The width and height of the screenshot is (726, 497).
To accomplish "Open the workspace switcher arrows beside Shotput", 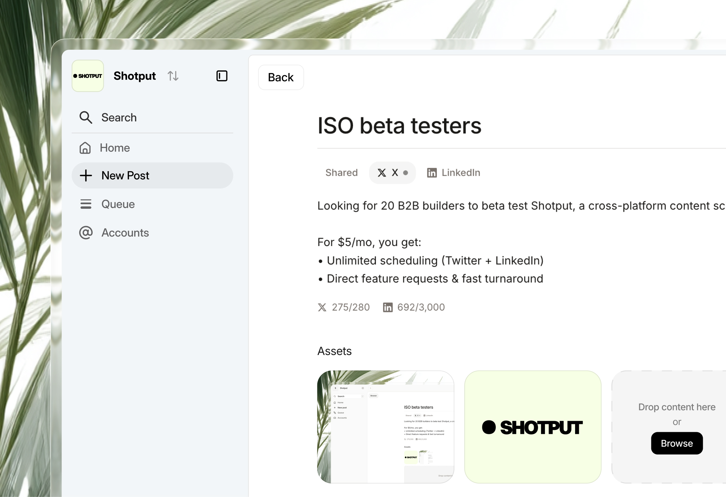I will point(173,76).
